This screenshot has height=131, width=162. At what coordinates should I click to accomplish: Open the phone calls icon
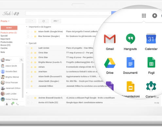(17, 104)
